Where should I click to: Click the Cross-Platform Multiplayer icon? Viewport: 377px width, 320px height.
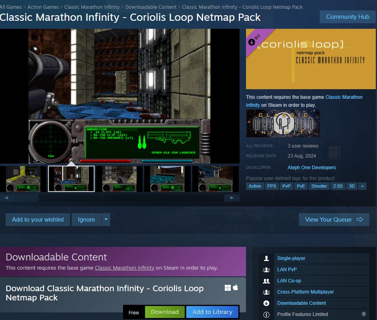pyautogui.click(x=266, y=292)
